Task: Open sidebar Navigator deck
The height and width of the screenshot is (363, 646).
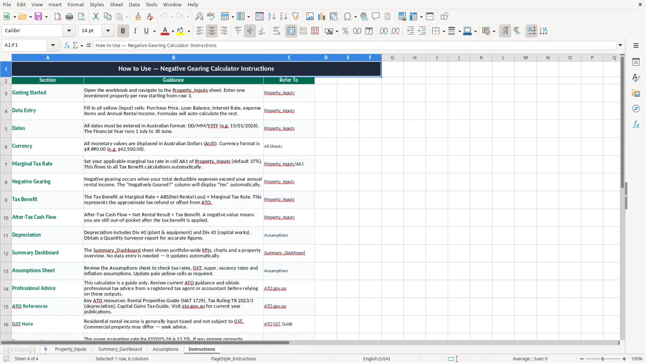Action: (x=636, y=109)
